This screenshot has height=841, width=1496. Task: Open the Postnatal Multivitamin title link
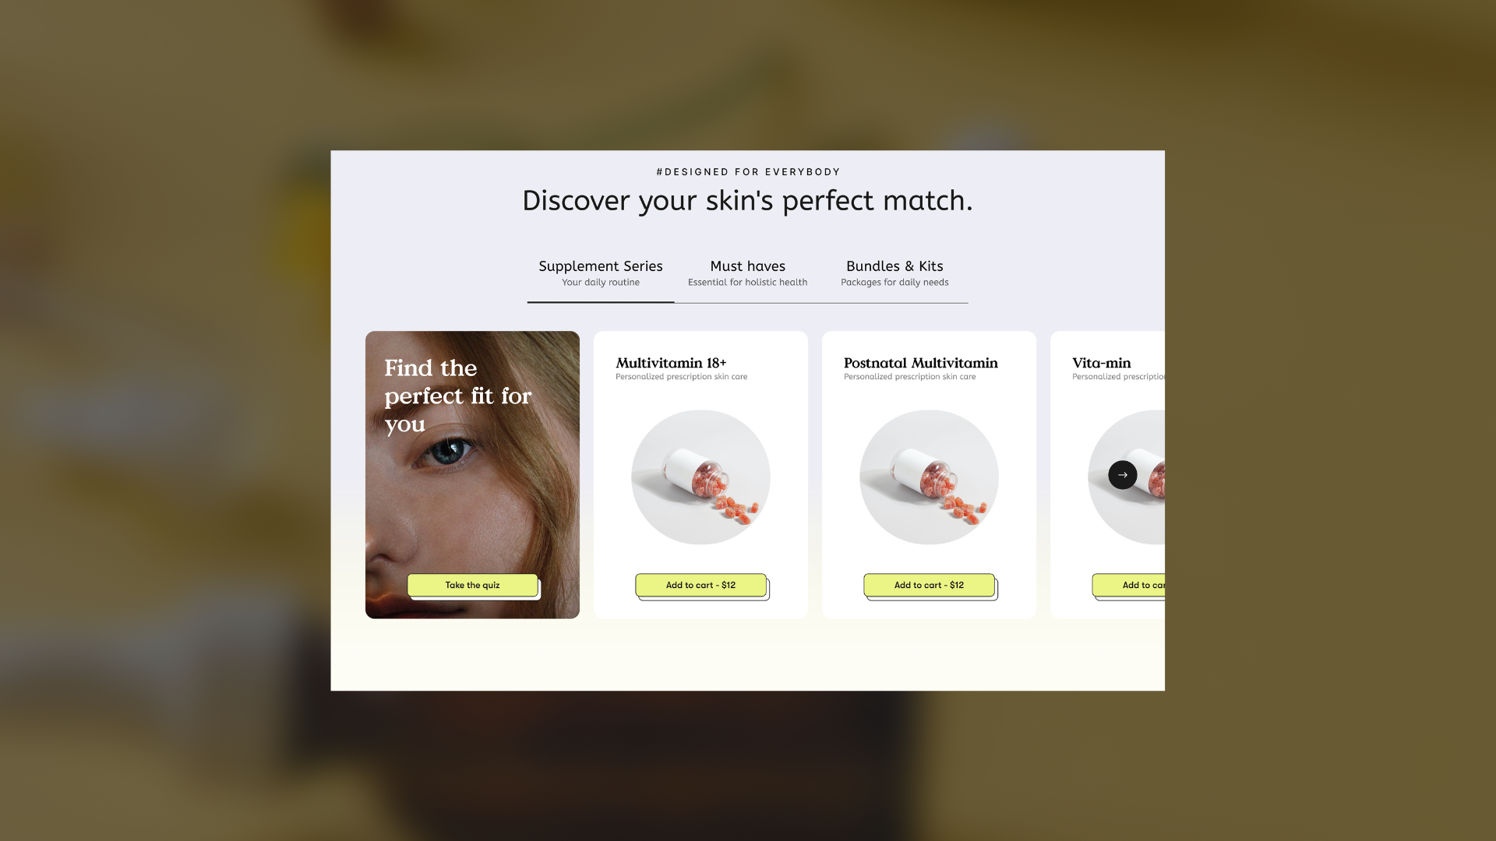[920, 363]
